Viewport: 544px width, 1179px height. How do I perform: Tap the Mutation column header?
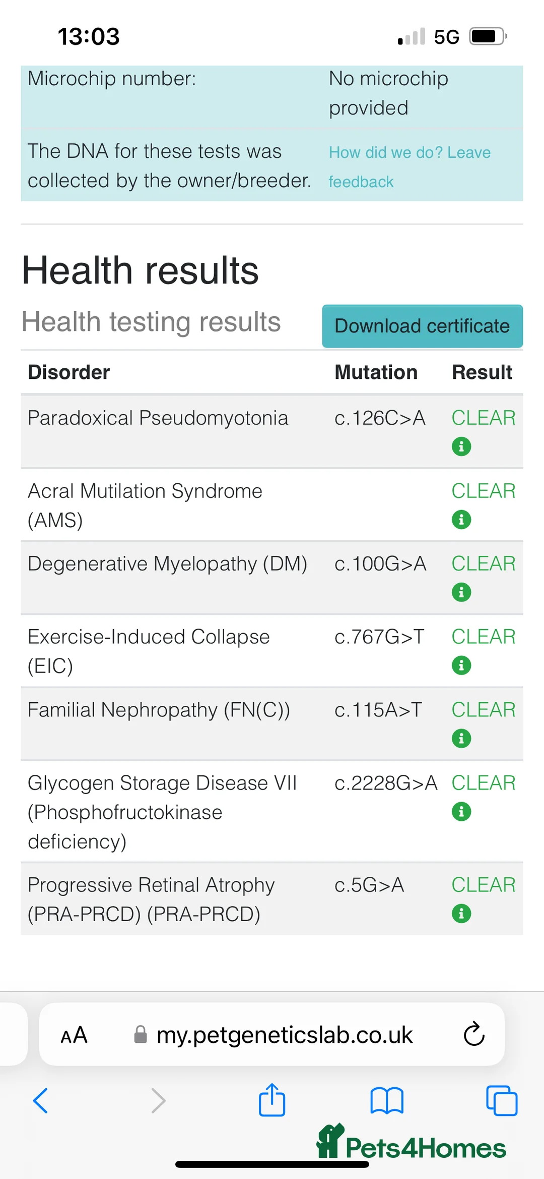[x=376, y=372]
